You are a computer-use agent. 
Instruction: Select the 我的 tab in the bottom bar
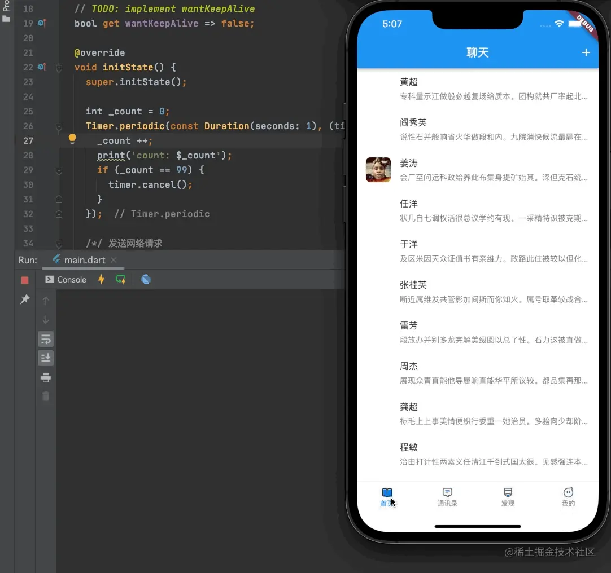click(568, 497)
